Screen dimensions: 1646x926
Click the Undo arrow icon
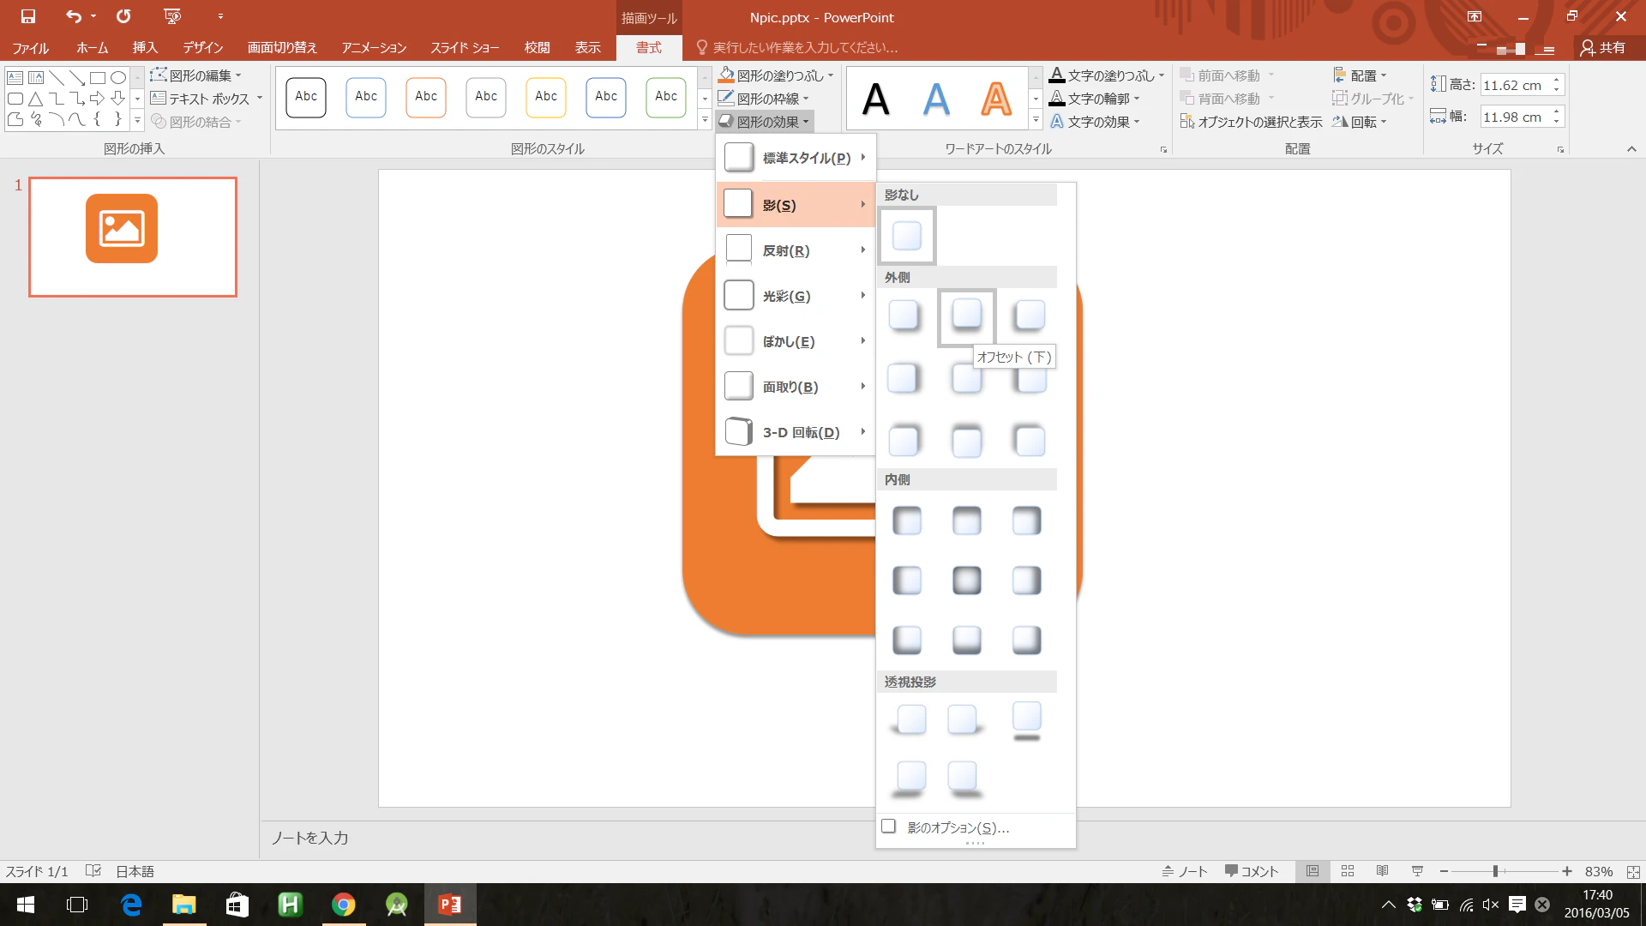tap(74, 16)
